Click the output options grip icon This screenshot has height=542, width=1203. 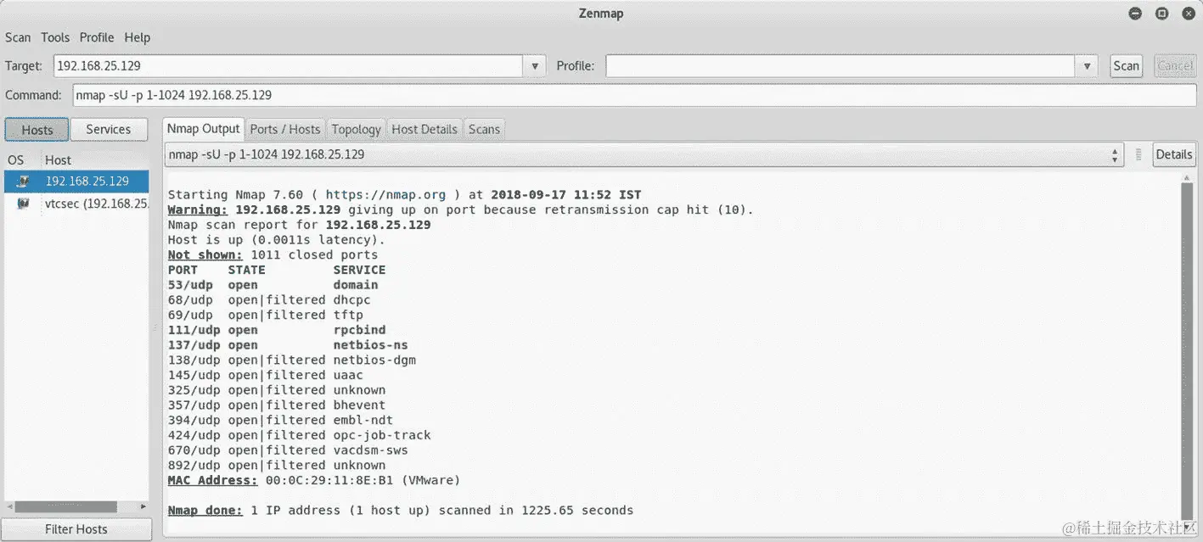(1138, 154)
